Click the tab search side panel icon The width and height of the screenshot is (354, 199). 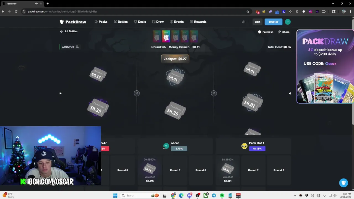coord(334,12)
